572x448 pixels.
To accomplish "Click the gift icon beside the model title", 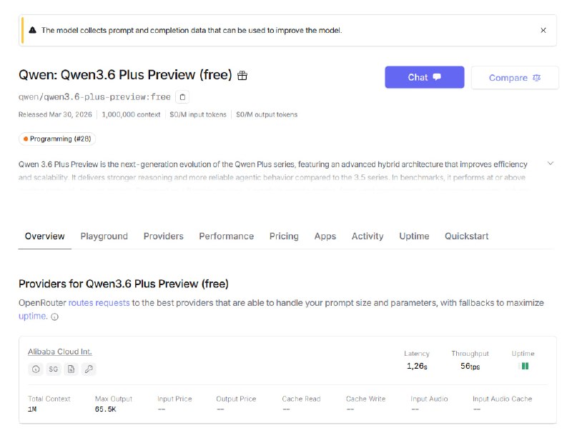I will [x=242, y=74].
